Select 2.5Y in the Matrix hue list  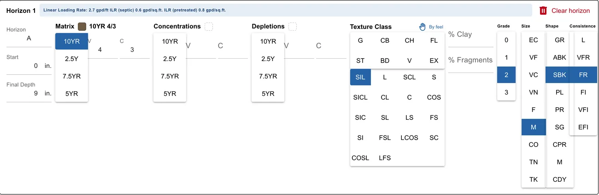point(71,59)
